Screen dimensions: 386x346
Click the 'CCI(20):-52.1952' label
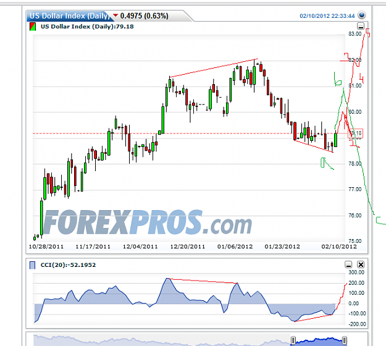coord(68,265)
